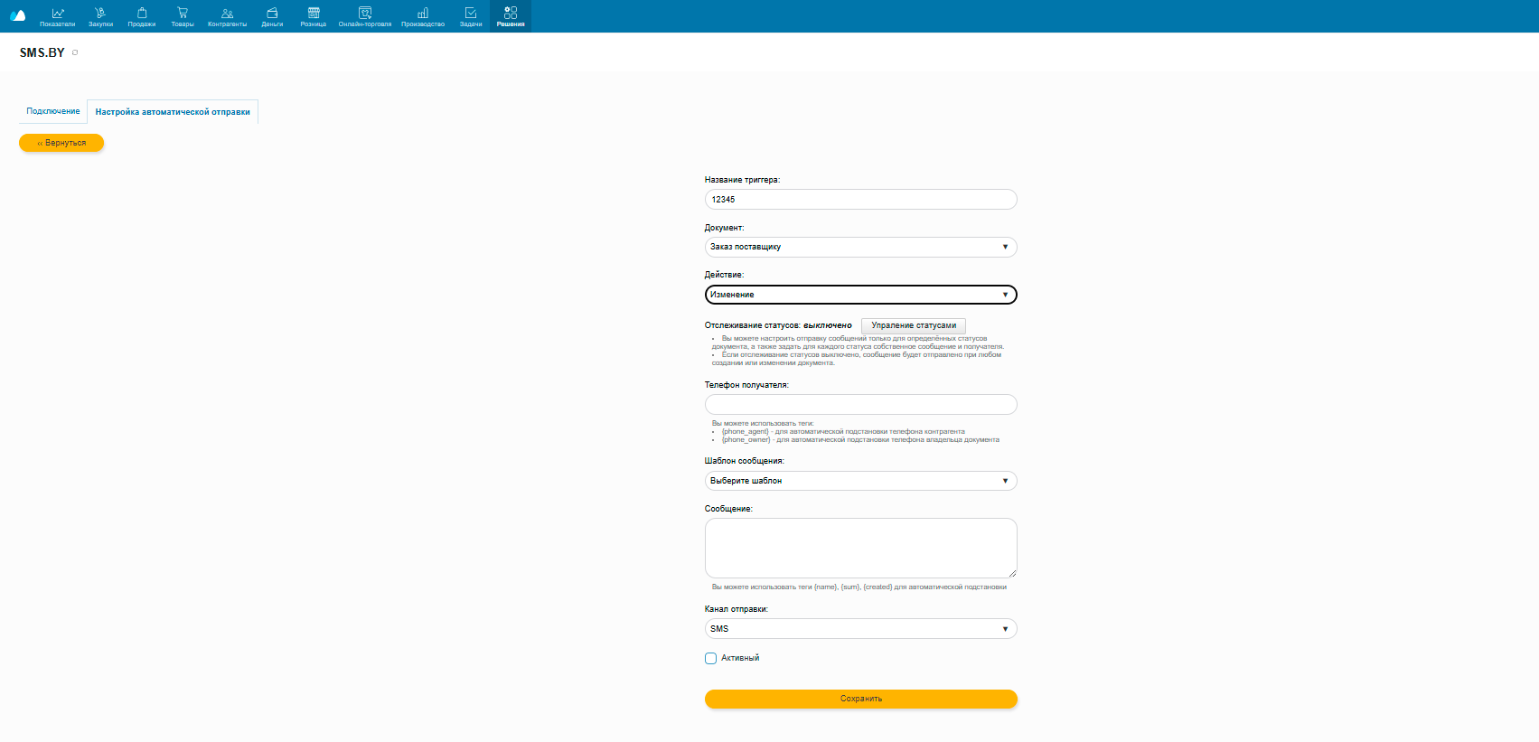Open the Товары cart icon

tap(183, 13)
